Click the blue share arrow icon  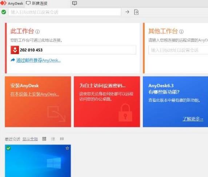click(13, 60)
